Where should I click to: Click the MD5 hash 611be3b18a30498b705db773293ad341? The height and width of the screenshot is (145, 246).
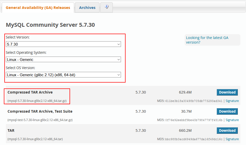coord(194,101)
